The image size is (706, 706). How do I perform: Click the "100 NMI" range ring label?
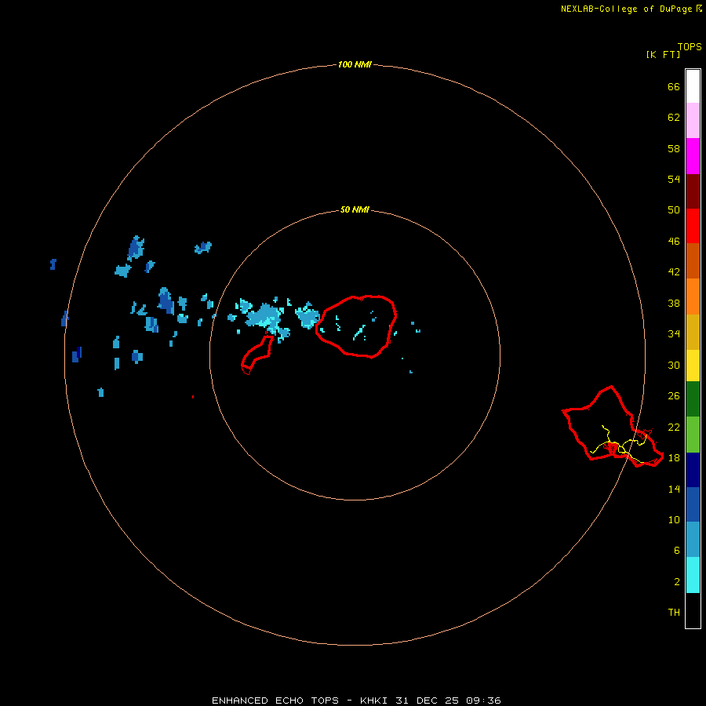[x=355, y=64]
